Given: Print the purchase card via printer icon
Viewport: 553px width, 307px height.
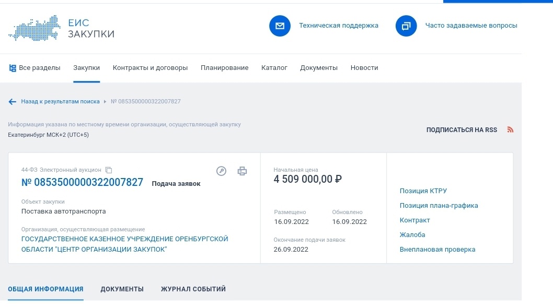Looking at the screenshot, I should point(242,171).
